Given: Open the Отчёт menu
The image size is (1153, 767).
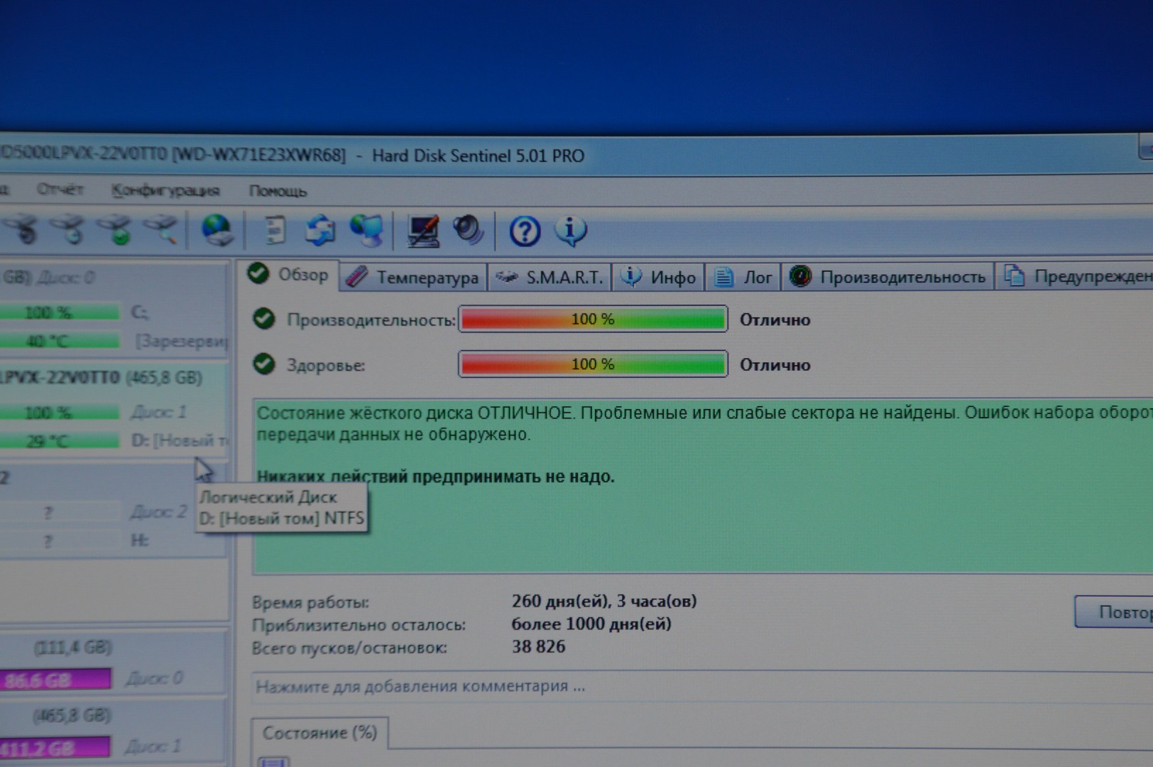Looking at the screenshot, I should pos(60,190).
